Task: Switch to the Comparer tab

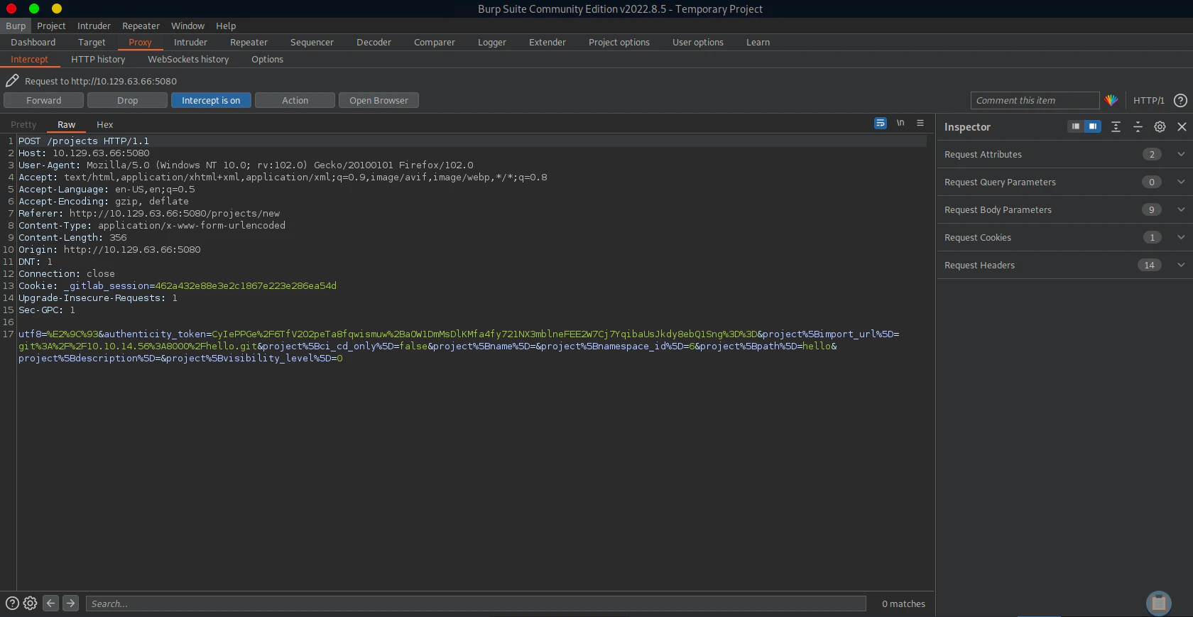Action: coord(435,42)
